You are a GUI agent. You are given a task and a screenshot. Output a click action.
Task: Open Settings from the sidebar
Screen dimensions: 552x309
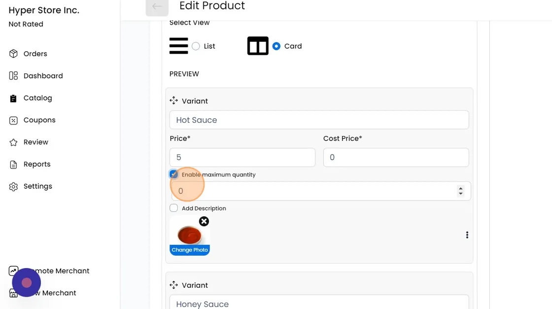37,186
